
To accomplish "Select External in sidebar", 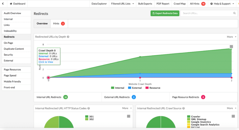I will pos(16,61).
